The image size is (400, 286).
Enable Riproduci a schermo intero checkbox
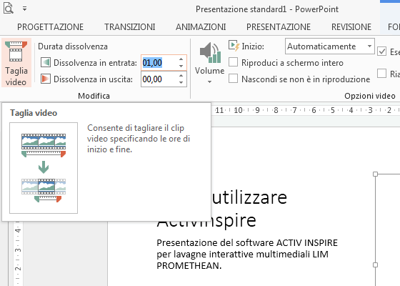[x=233, y=62]
